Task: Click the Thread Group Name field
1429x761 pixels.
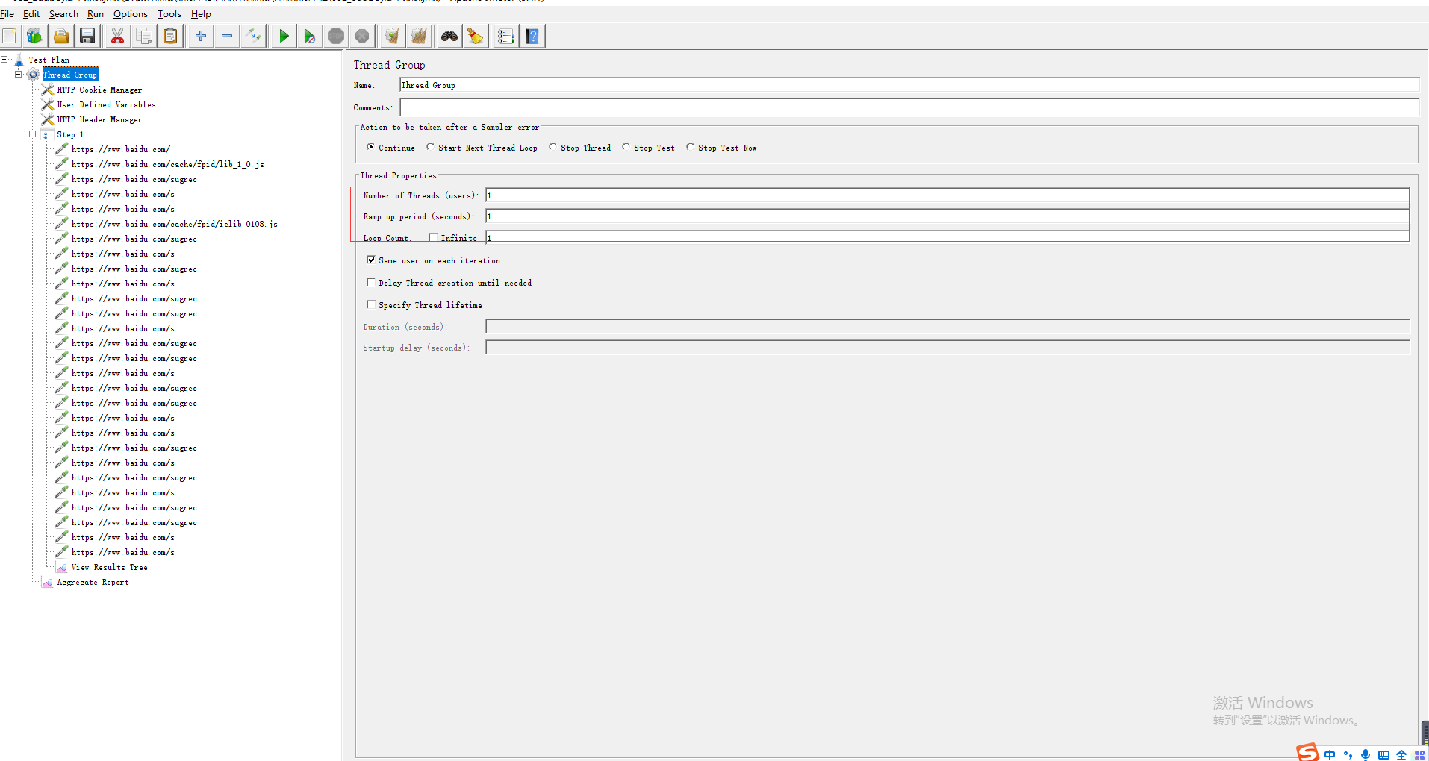Action: click(x=909, y=85)
